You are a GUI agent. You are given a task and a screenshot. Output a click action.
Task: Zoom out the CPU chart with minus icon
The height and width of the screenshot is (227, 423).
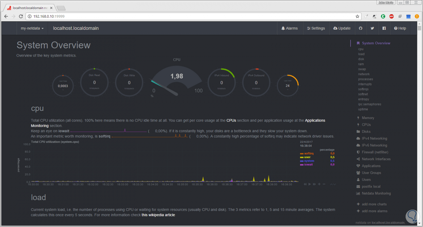(x=324, y=184)
